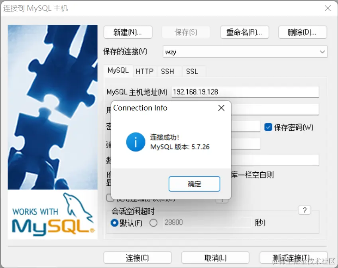
Task: Select the 默认(F) radio button
Action: click(x=114, y=223)
